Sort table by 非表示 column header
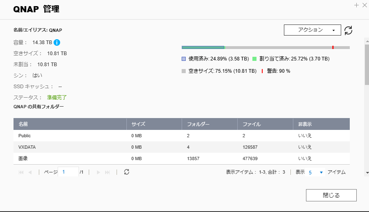Viewport: 369px width, 212px height. pyautogui.click(x=322, y=124)
